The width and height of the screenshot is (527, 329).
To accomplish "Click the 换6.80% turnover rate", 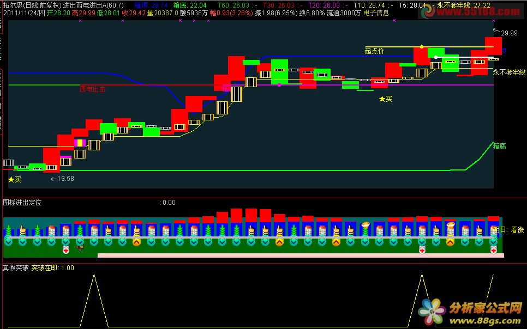I will click(x=312, y=13).
